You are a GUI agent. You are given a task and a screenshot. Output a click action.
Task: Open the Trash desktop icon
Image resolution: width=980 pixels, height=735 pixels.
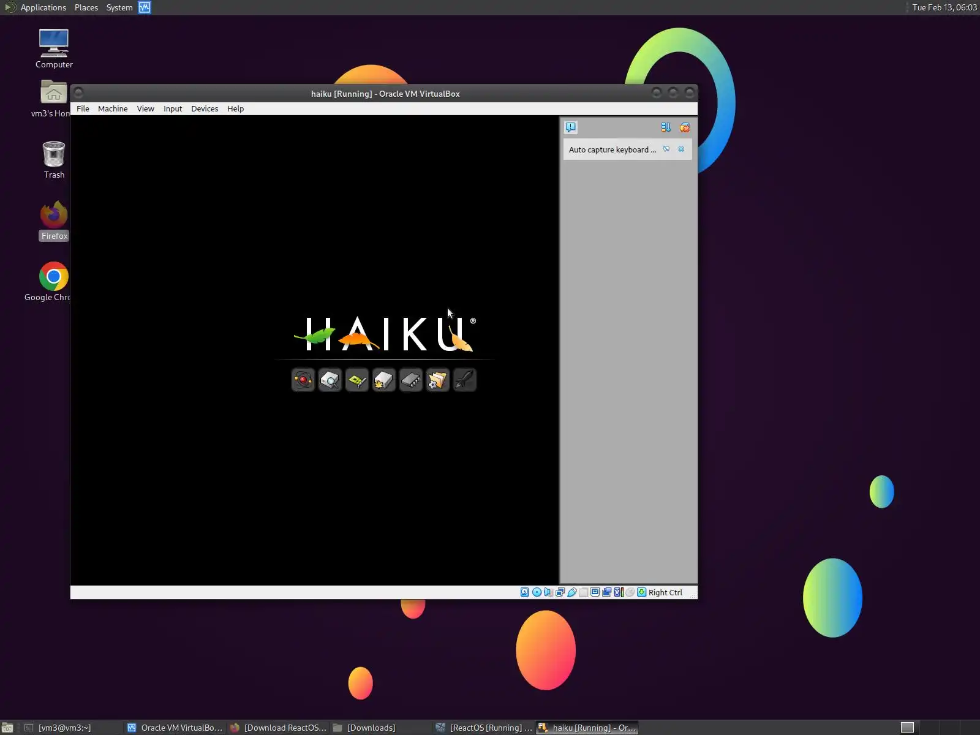point(54,160)
